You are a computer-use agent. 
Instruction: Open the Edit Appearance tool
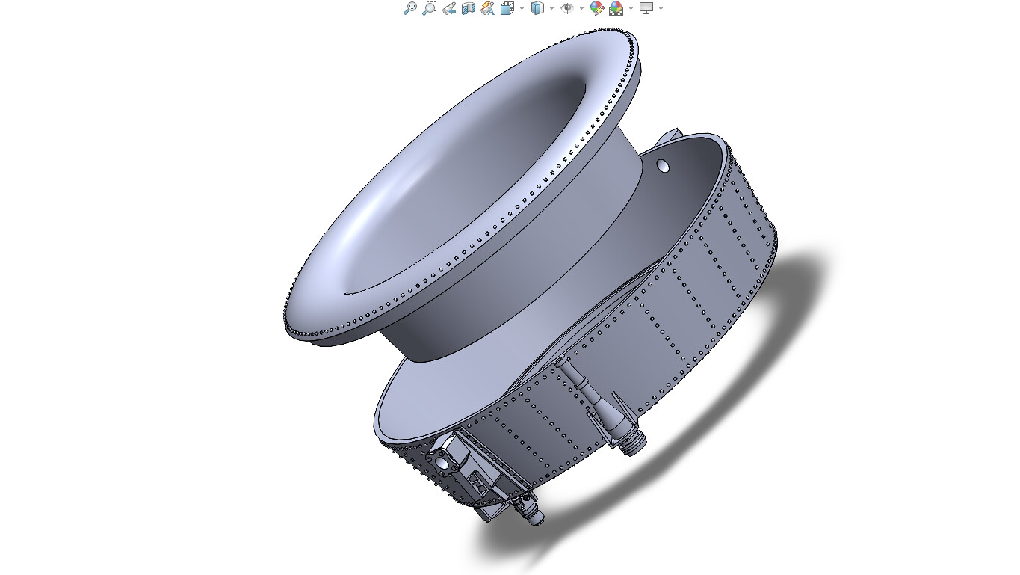[x=596, y=8]
